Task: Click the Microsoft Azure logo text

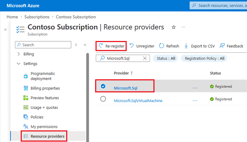Action: (x=23, y=6)
